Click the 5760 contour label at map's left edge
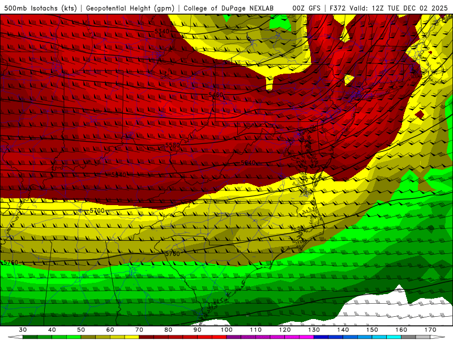This screenshot has height=340, width=453. (10, 262)
